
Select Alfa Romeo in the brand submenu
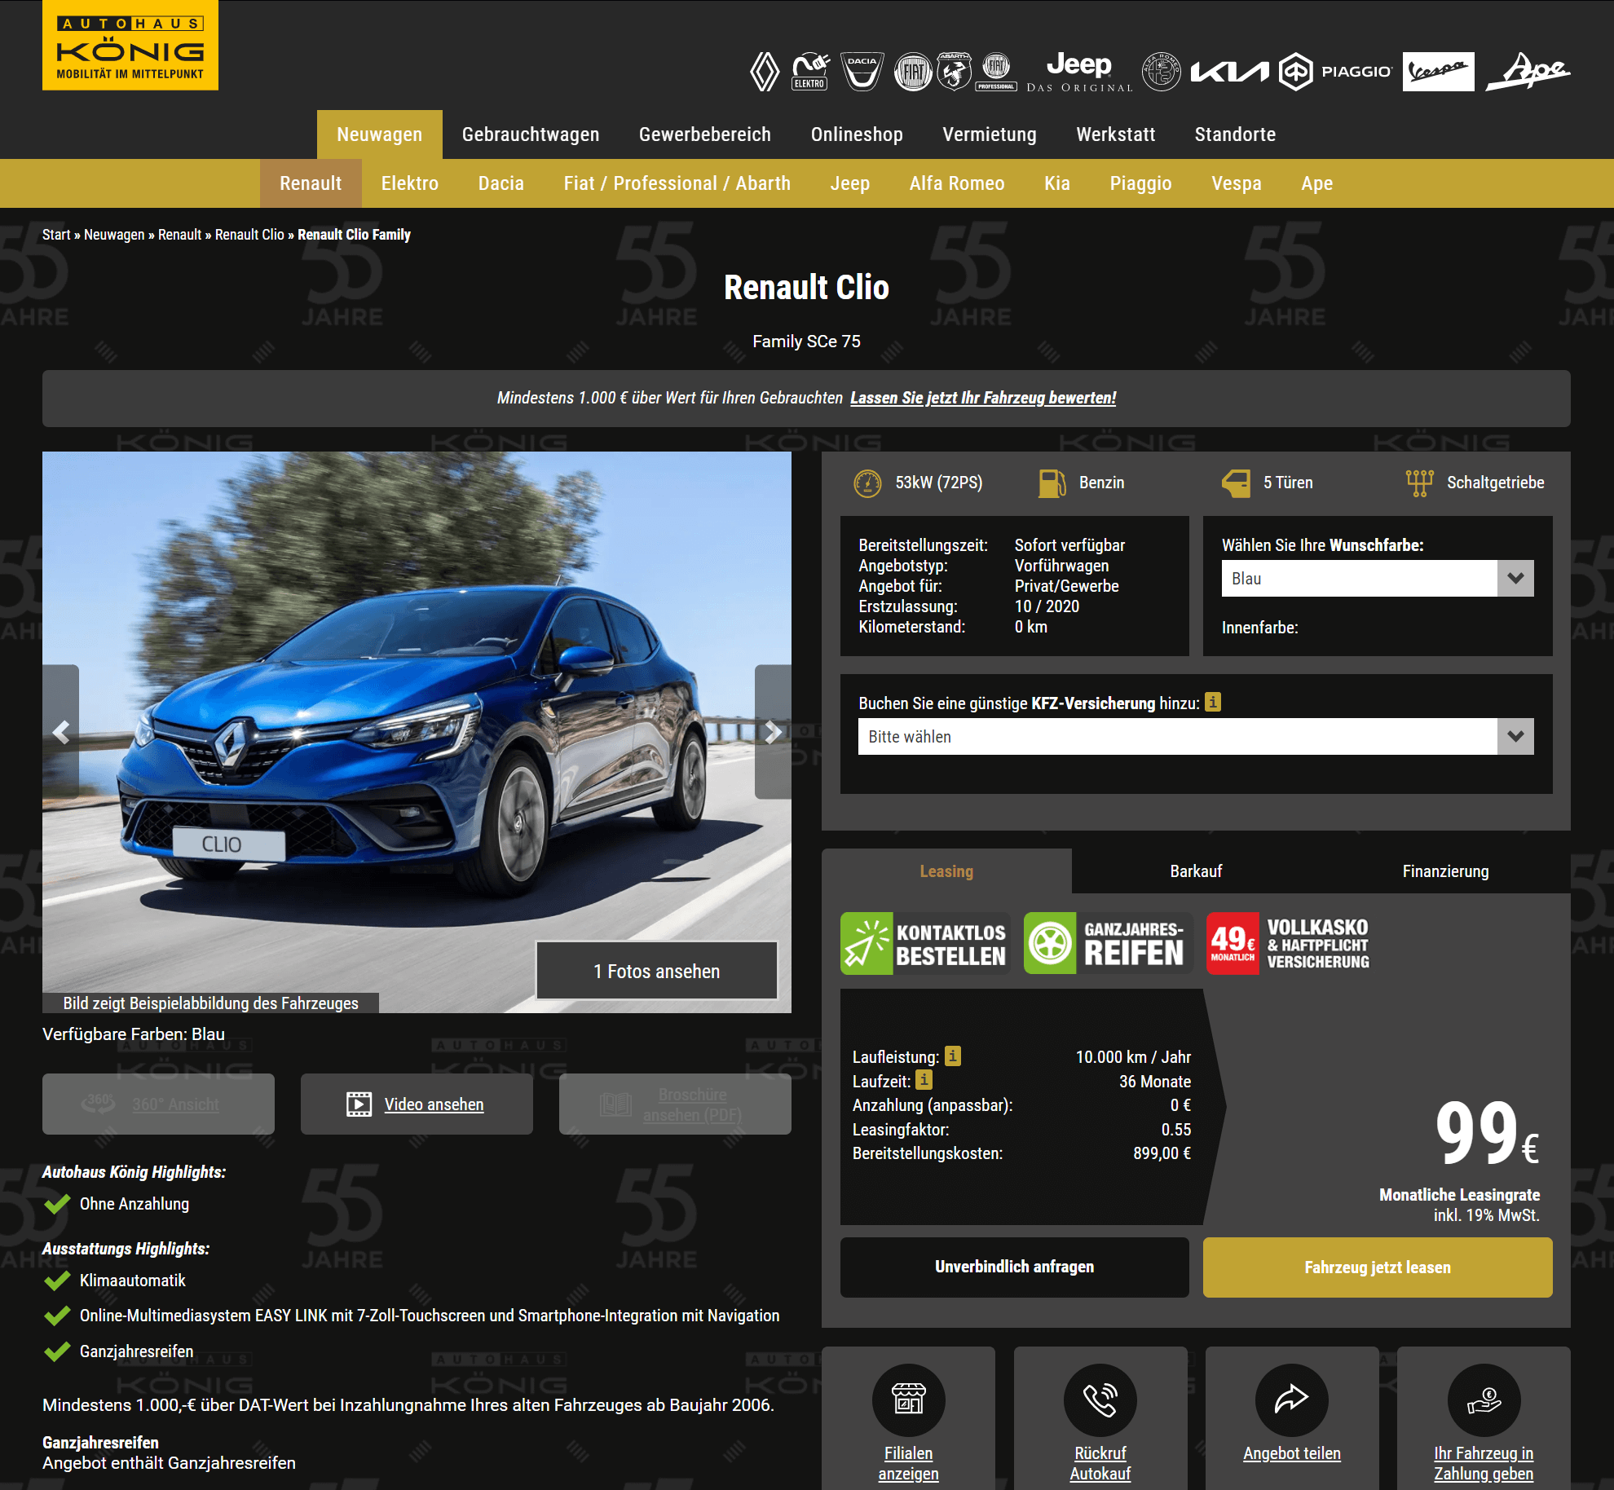click(x=957, y=183)
